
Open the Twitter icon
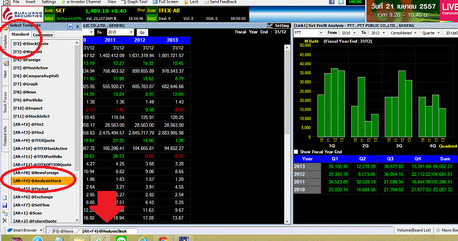[341, 2]
